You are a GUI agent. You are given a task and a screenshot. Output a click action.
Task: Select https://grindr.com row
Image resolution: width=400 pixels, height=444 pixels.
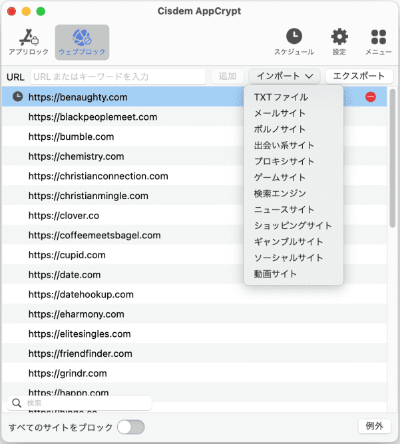(x=194, y=373)
